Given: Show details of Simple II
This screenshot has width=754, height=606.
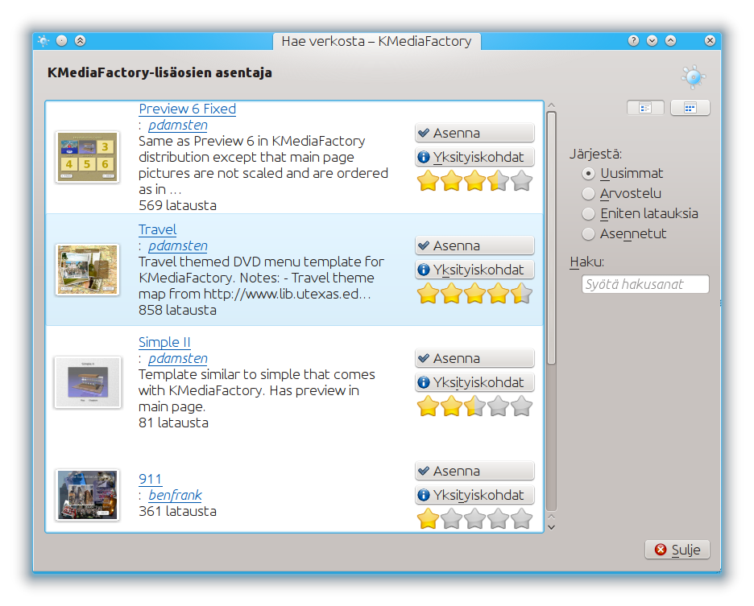Looking at the screenshot, I should (x=474, y=382).
